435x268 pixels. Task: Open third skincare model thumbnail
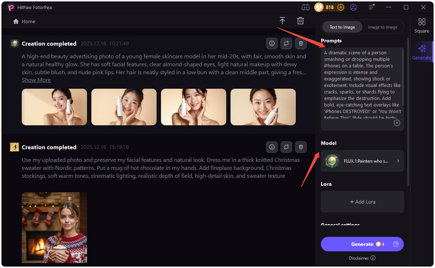[x=194, y=107]
